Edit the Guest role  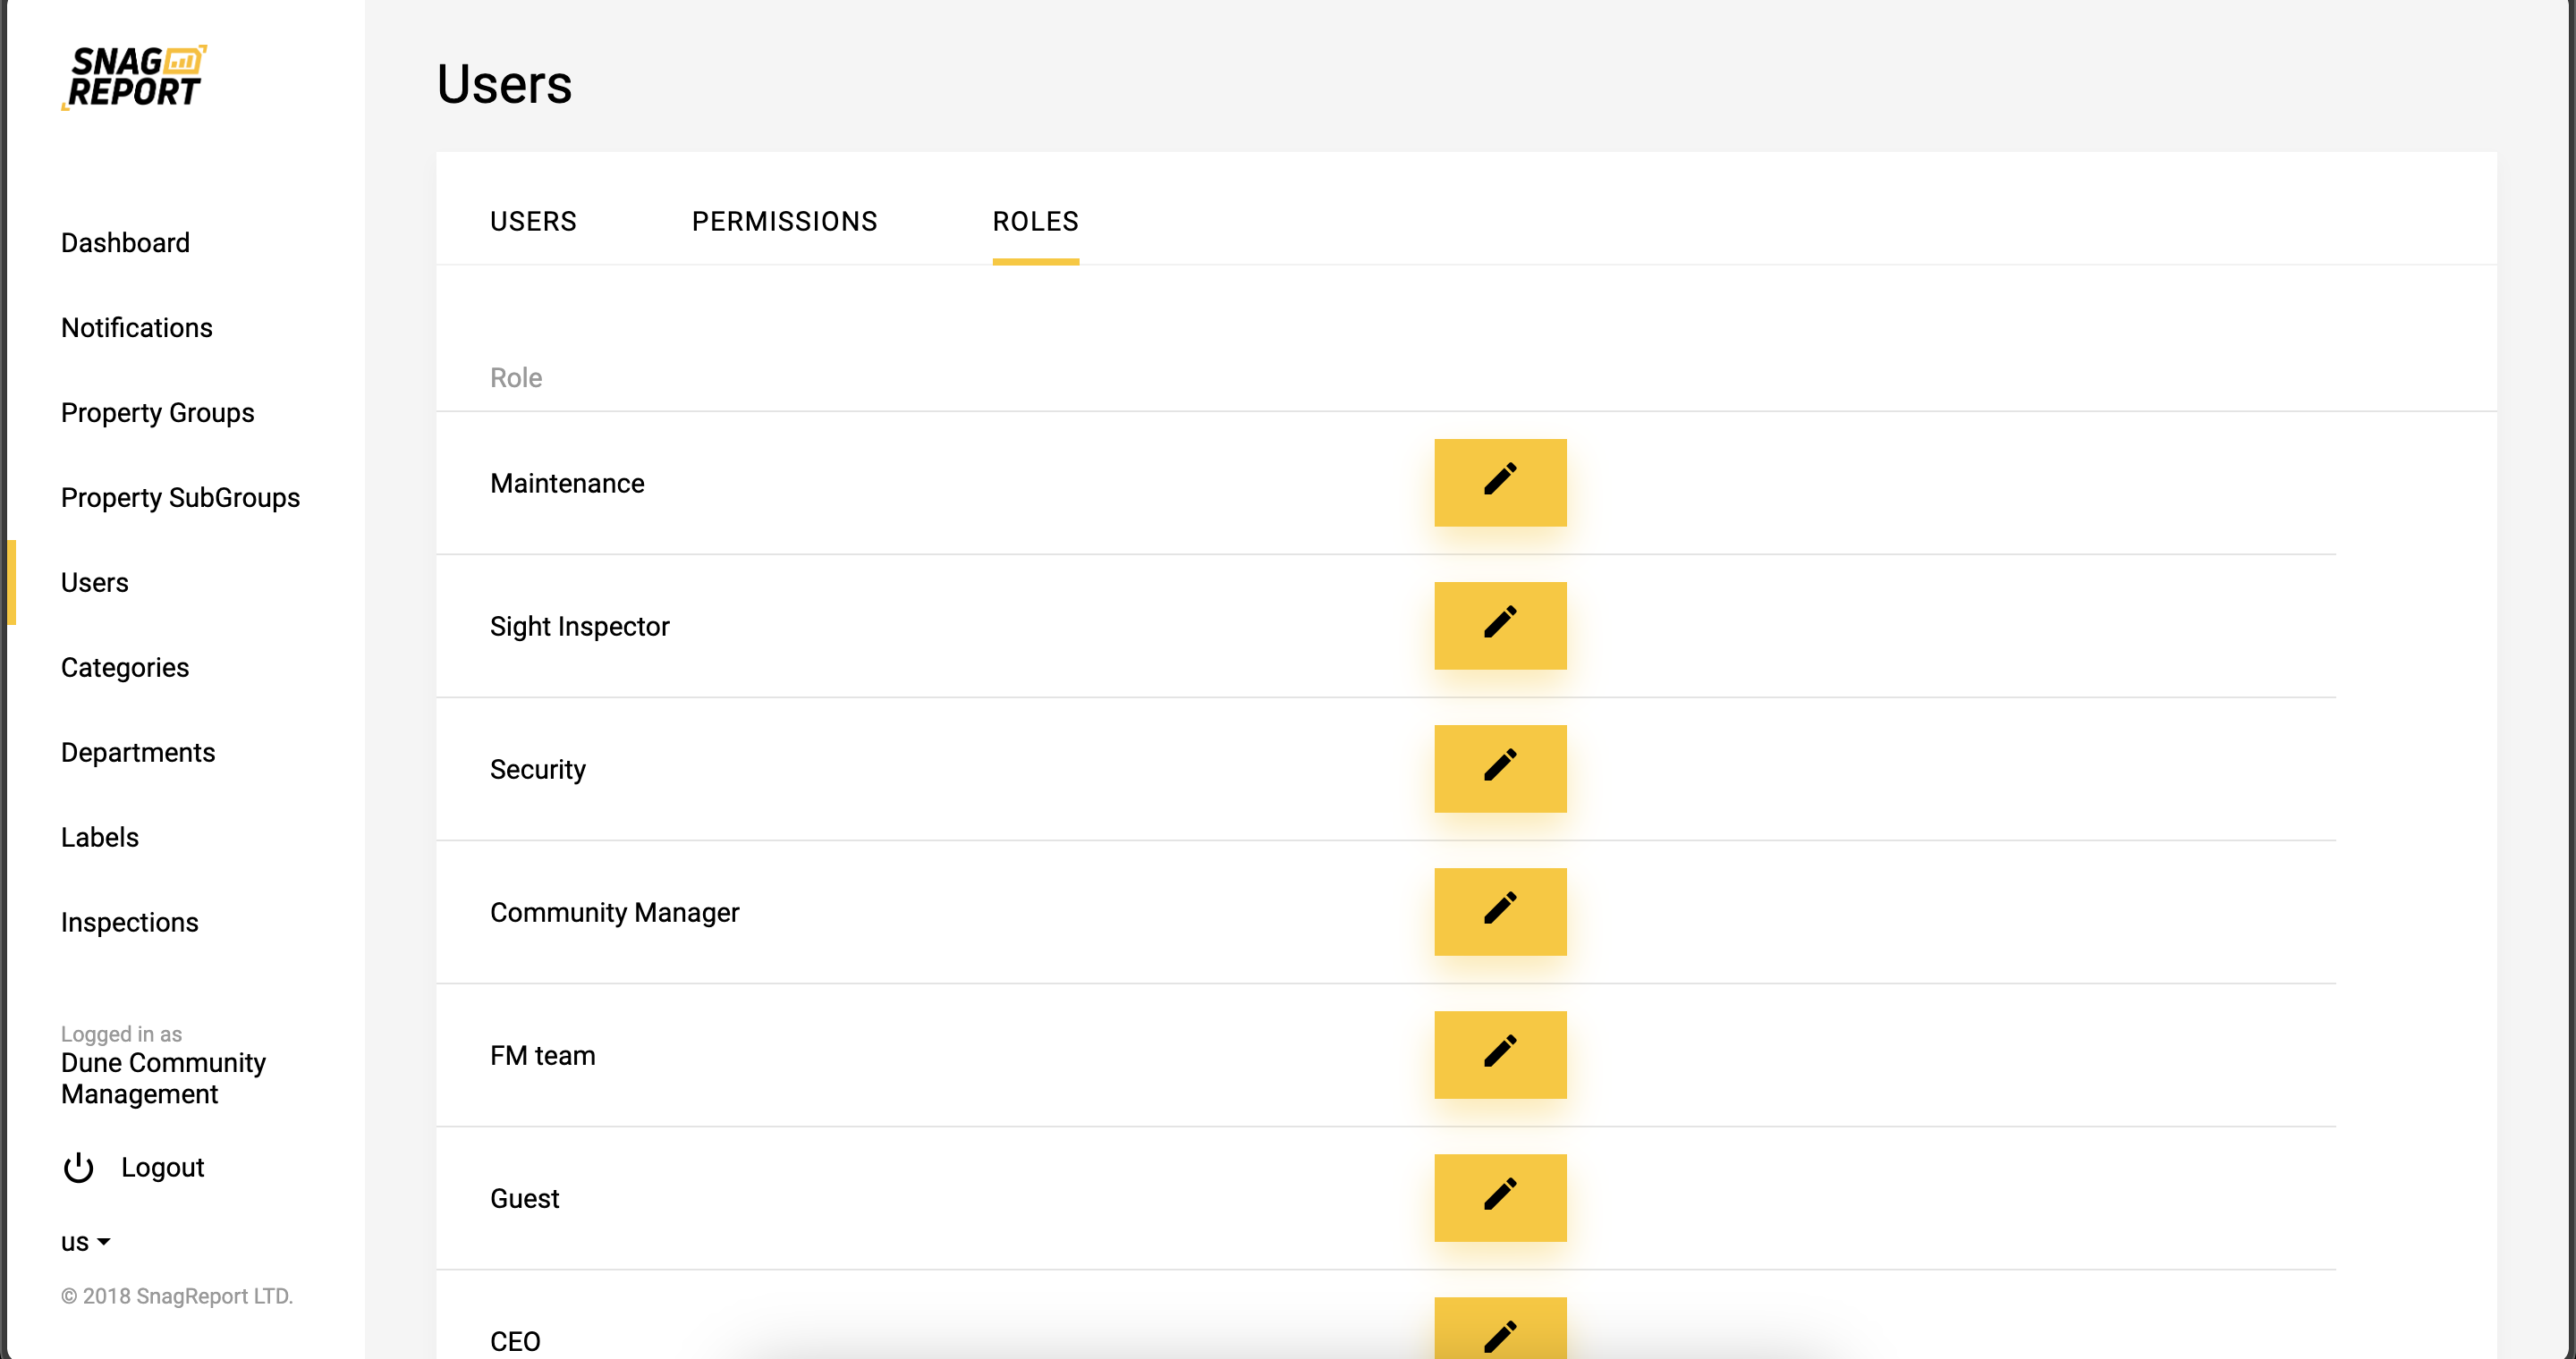pyautogui.click(x=1499, y=1197)
